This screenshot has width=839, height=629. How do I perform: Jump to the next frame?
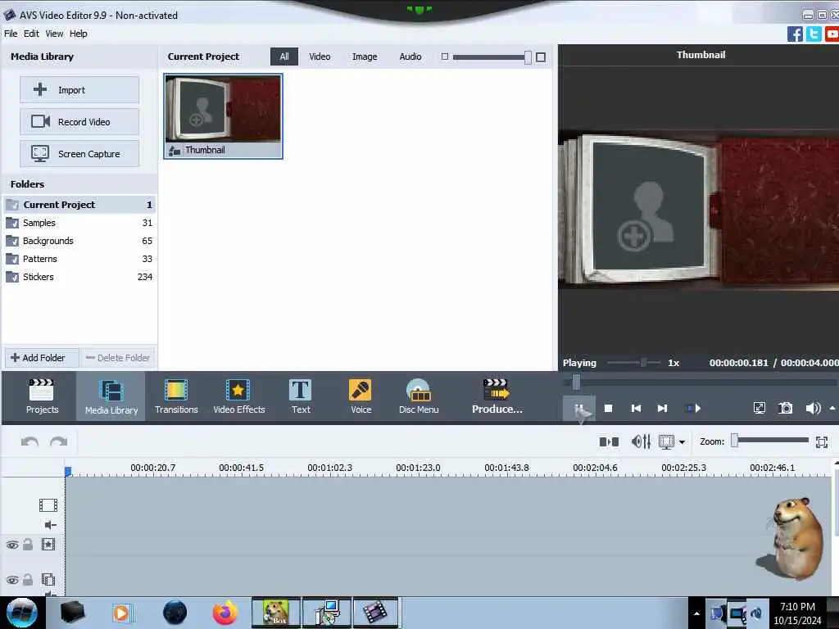[x=662, y=409]
